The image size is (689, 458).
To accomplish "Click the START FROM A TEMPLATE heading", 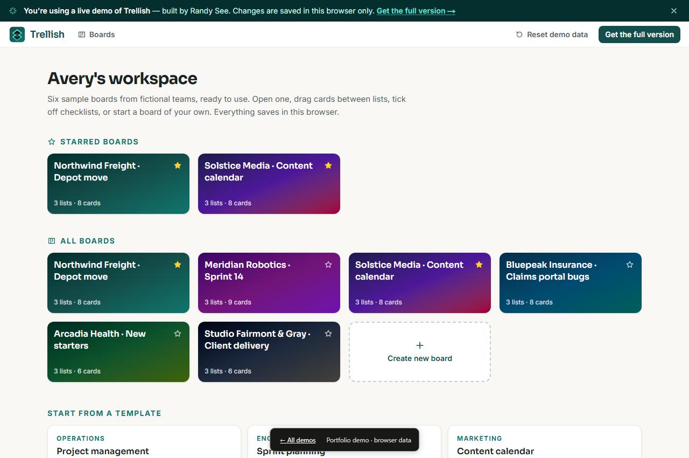I will [104, 413].
